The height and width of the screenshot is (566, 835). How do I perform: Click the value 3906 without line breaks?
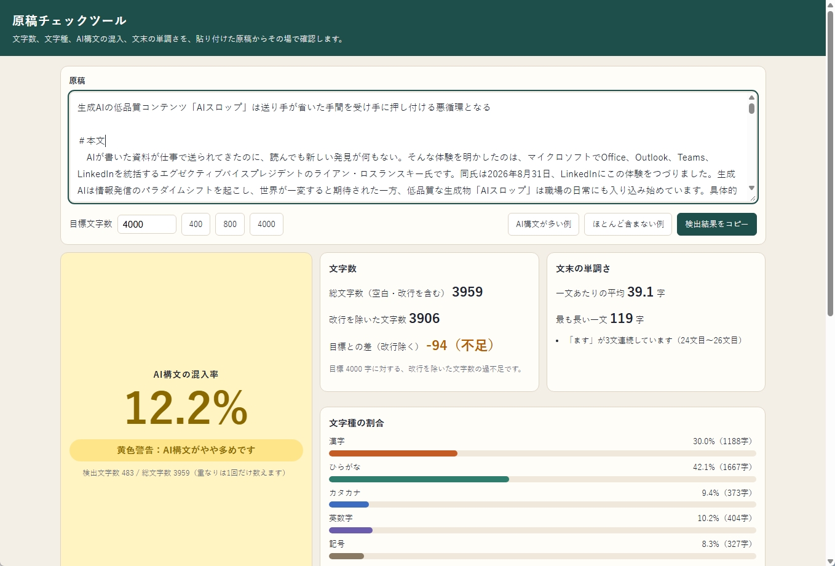[x=424, y=318]
